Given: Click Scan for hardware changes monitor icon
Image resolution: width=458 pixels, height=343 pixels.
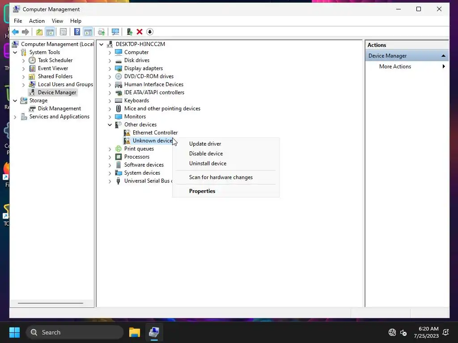Looking at the screenshot, I should [115, 32].
